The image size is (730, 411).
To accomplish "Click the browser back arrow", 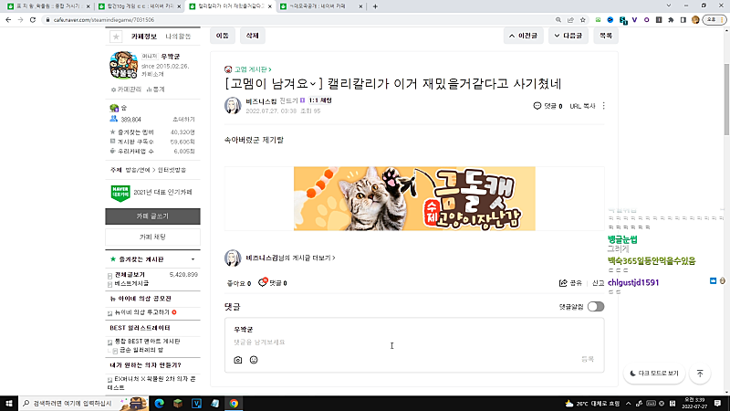I will (8, 20).
